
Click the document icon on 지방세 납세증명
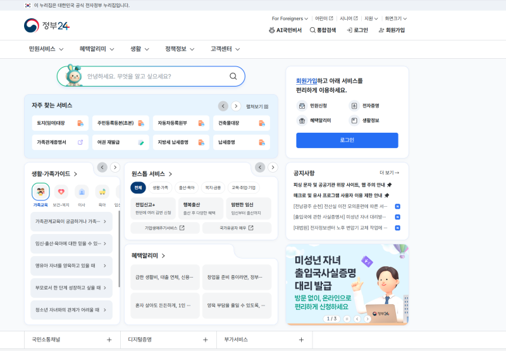(x=201, y=142)
